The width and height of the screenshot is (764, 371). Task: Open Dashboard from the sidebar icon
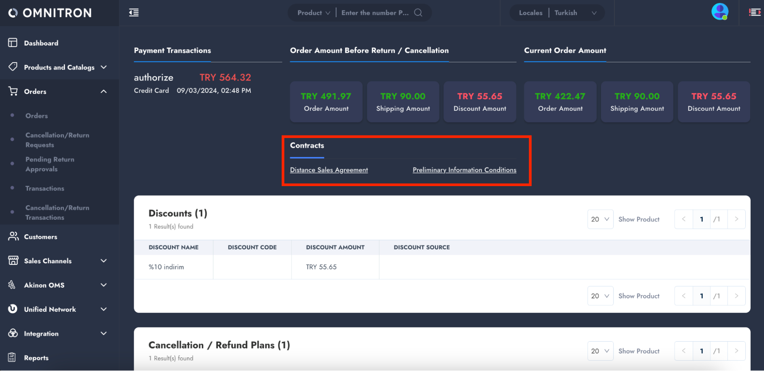(x=13, y=43)
